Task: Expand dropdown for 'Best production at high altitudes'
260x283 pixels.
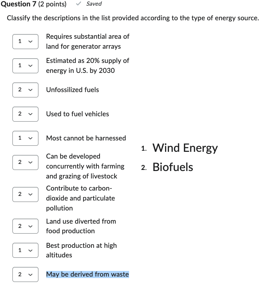Action: pyautogui.click(x=25, y=250)
